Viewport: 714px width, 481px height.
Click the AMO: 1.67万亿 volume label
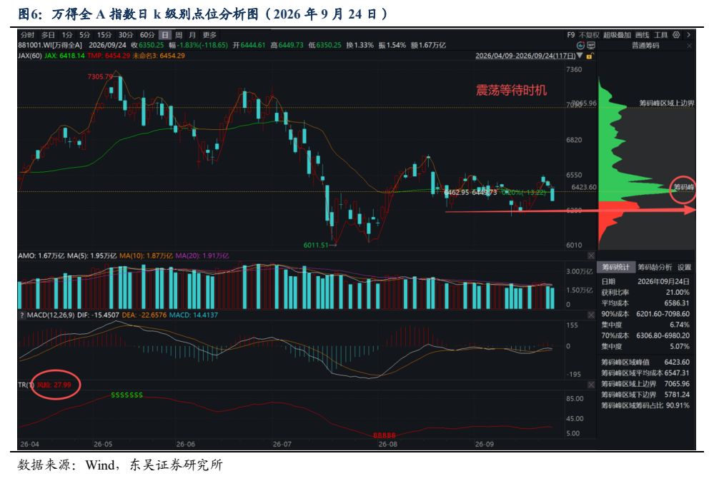pos(41,256)
